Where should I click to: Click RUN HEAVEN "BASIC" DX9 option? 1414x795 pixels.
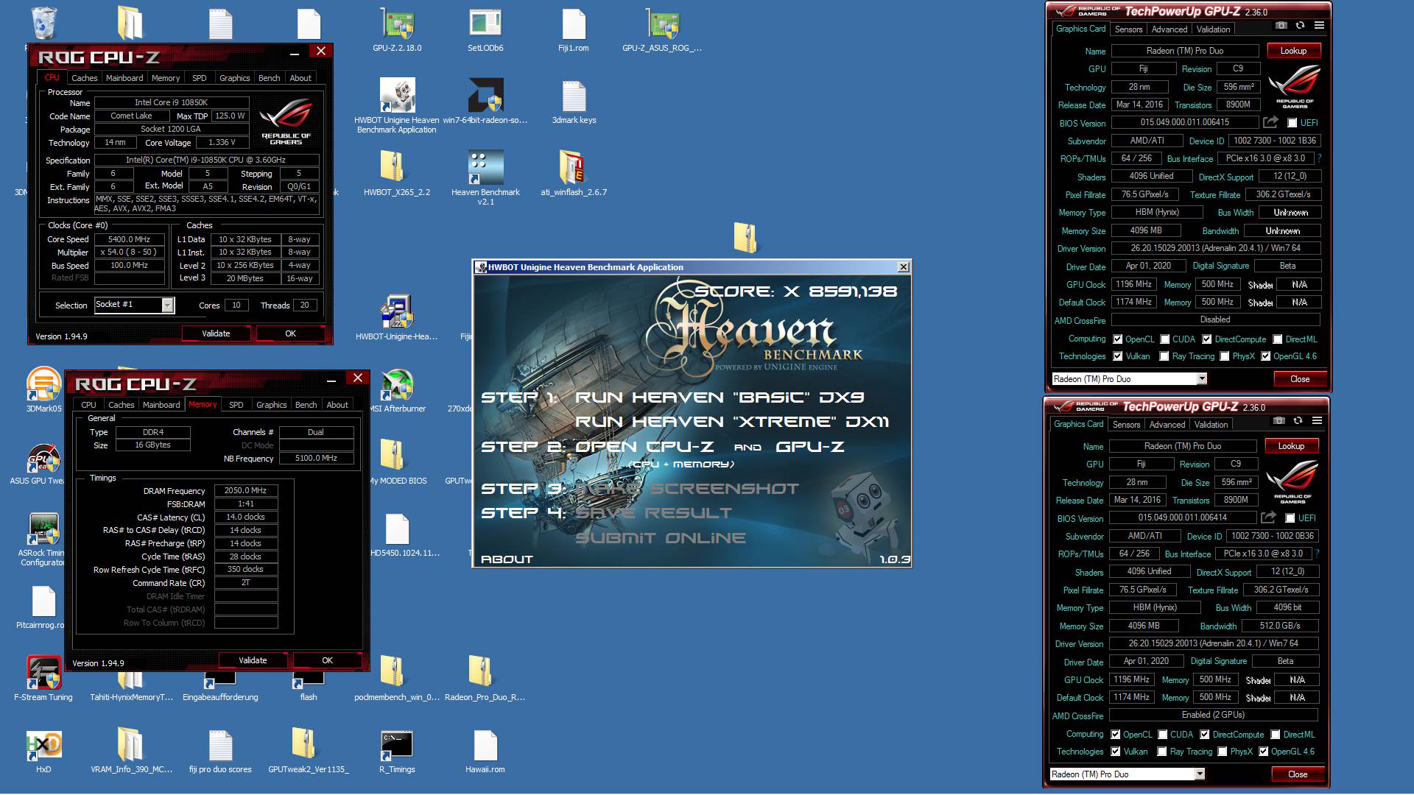[x=720, y=397]
